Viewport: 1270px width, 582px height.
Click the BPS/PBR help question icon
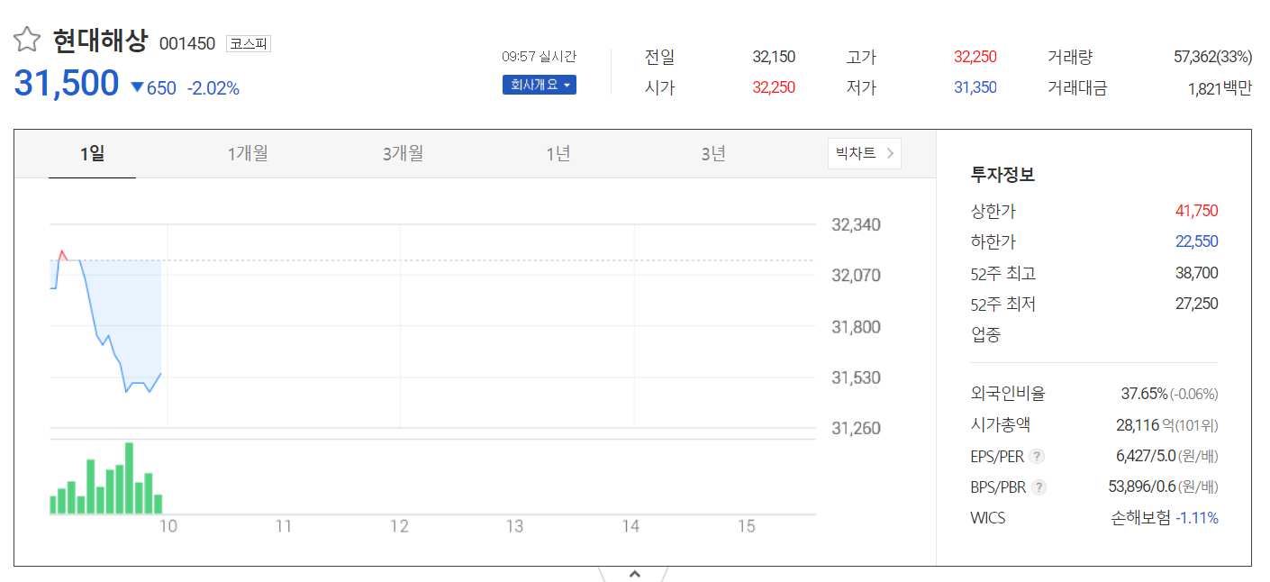pyautogui.click(x=1039, y=487)
